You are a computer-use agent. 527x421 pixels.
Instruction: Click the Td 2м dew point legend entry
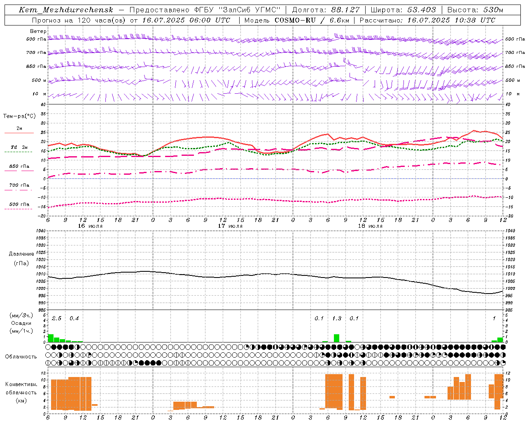[19, 147]
